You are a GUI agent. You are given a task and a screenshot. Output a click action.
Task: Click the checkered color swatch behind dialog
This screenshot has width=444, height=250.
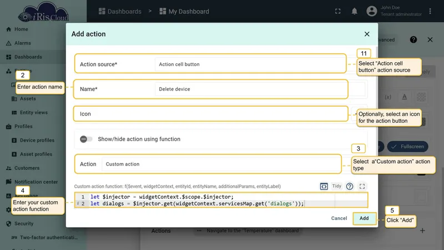coord(421,97)
